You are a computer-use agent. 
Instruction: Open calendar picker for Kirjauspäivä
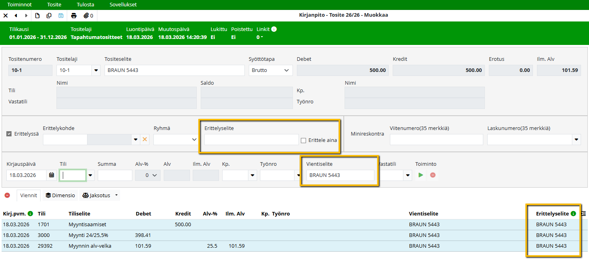click(x=52, y=175)
